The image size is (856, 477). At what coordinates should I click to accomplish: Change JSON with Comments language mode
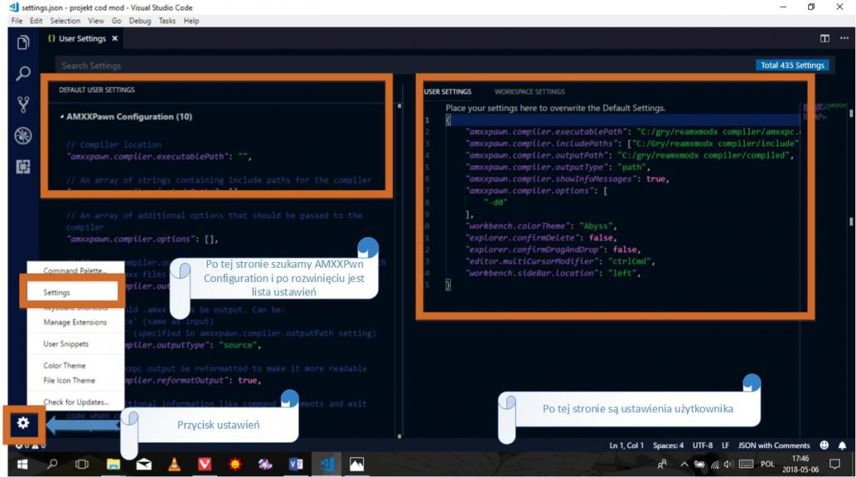tap(774, 446)
